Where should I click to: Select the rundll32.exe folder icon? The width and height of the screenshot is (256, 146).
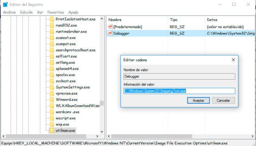point(52,25)
